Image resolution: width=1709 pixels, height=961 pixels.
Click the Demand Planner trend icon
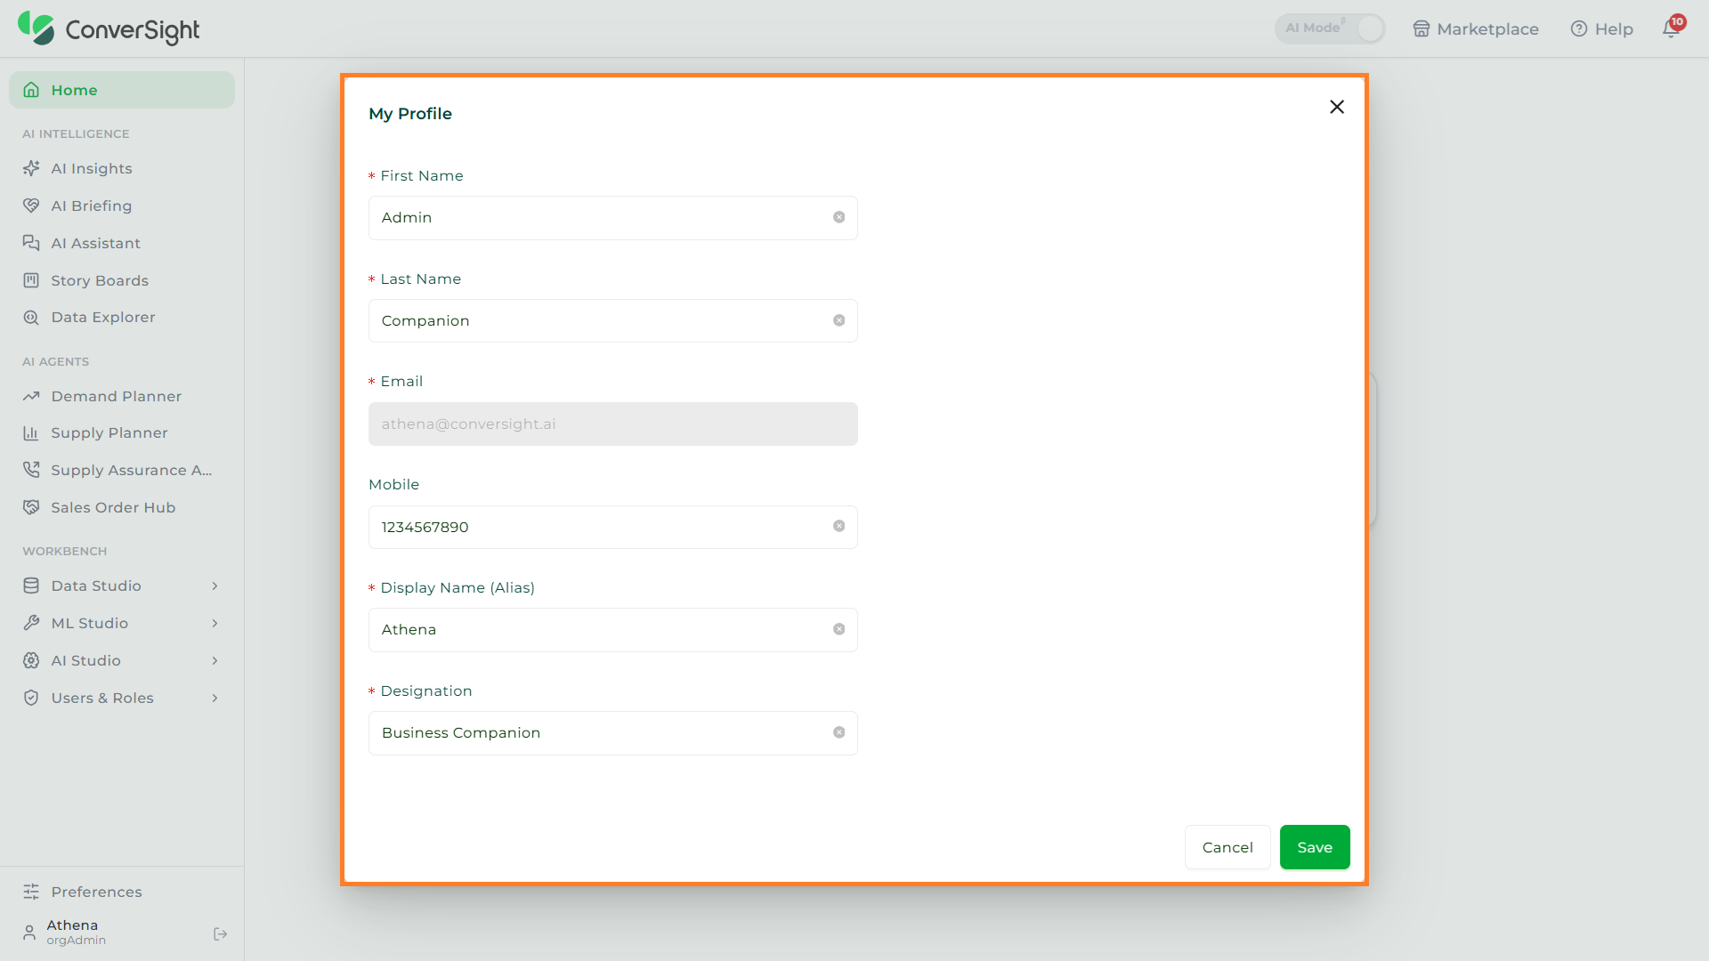[x=31, y=396]
